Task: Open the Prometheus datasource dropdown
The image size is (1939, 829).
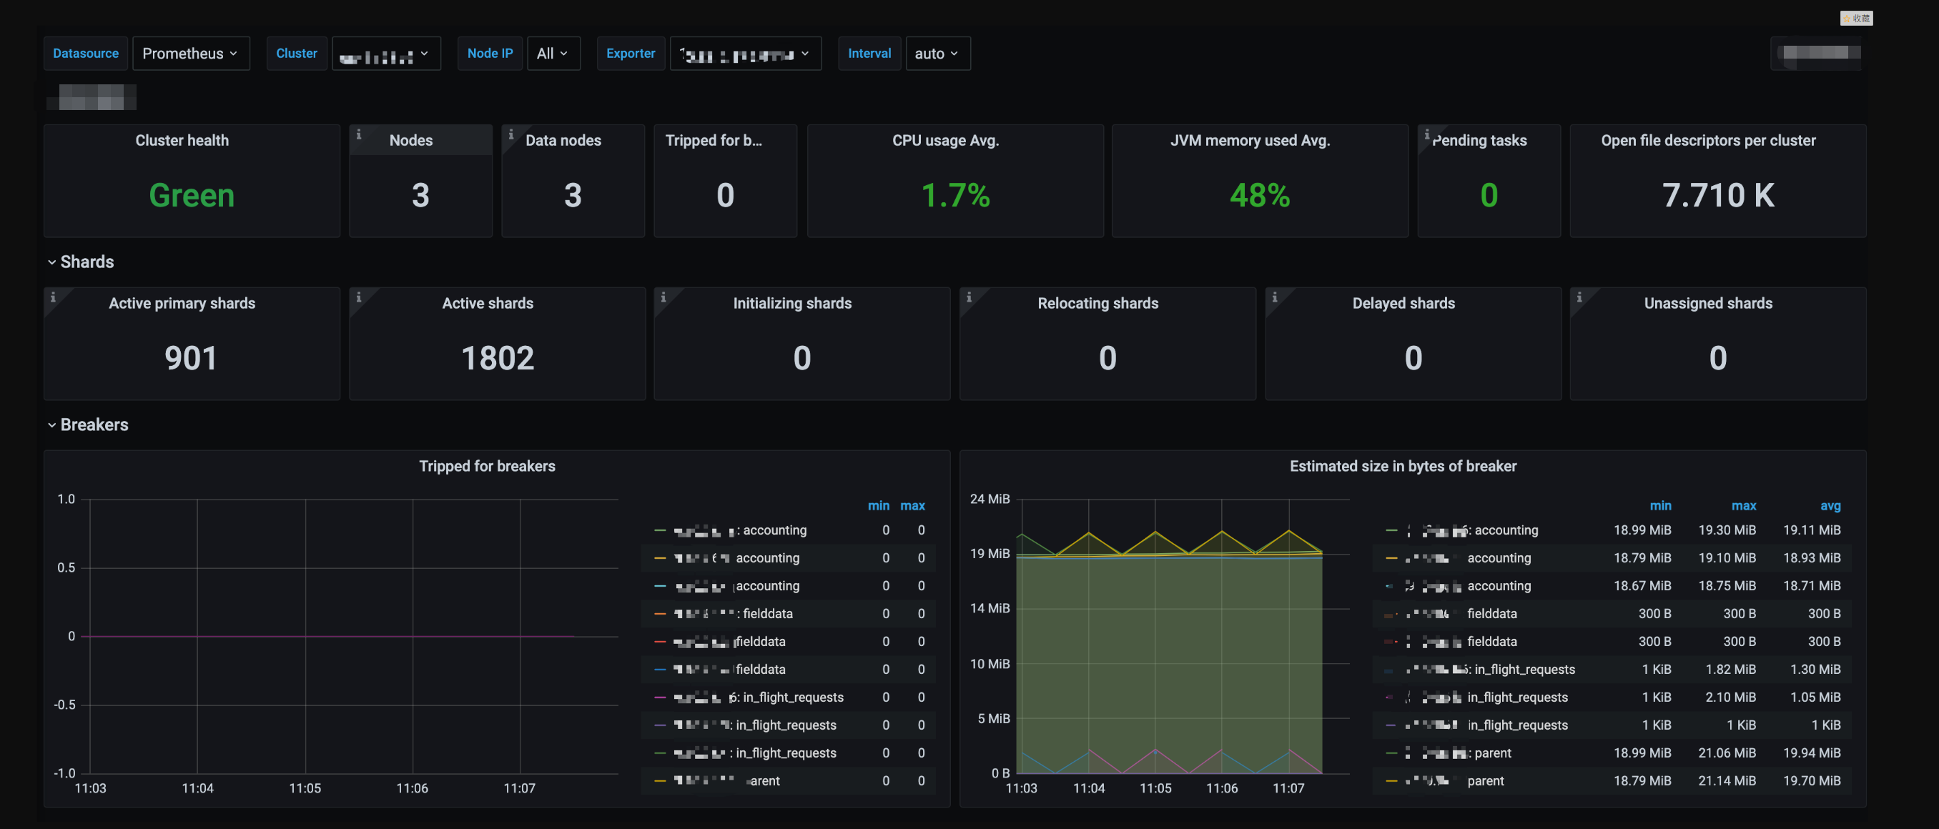Action: 190,54
